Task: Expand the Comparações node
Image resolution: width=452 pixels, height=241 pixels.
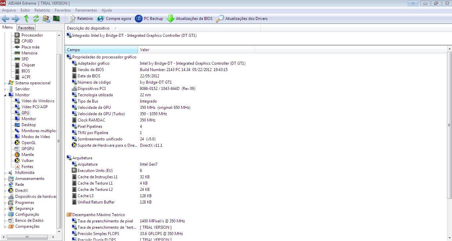Action: (5, 226)
